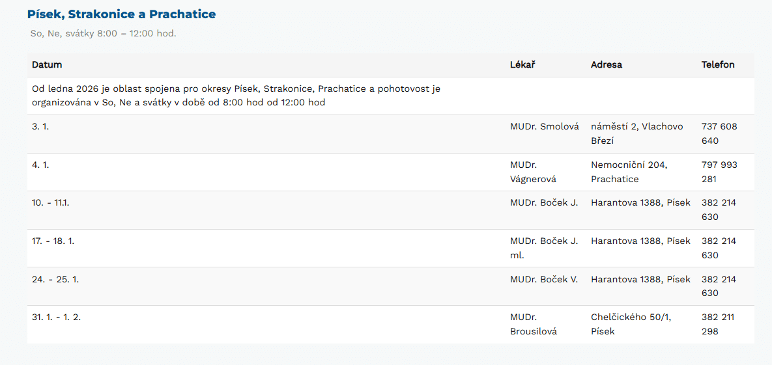The height and width of the screenshot is (365, 772).
Task: Click doctor MUDr. Boček J. ml.
Action: tap(544, 248)
